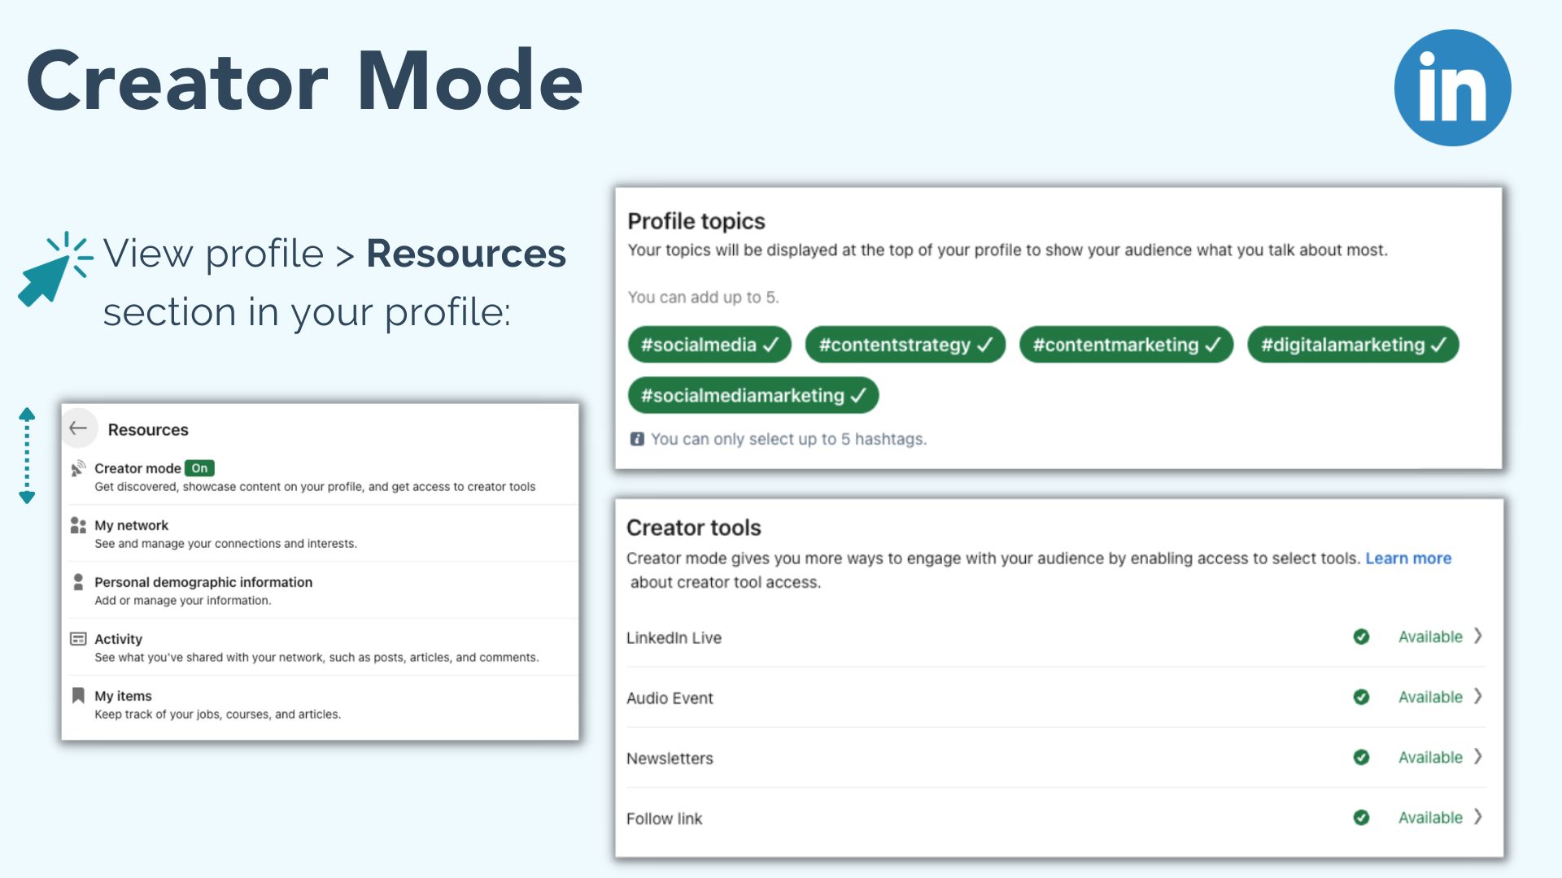The width and height of the screenshot is (1562, 878).
Task: Open the My network resources entry
Action: [132, 525]
